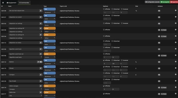Enable Historiser for Adaptation run control
This screenshot has width=178, height=98.
point(112,15)
